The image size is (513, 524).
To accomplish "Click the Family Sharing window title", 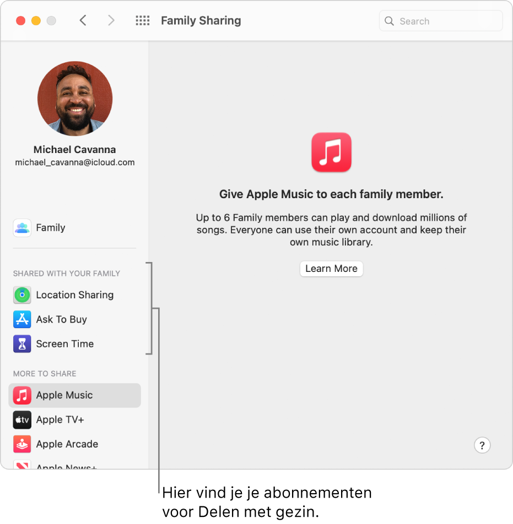I will [201, 21].
